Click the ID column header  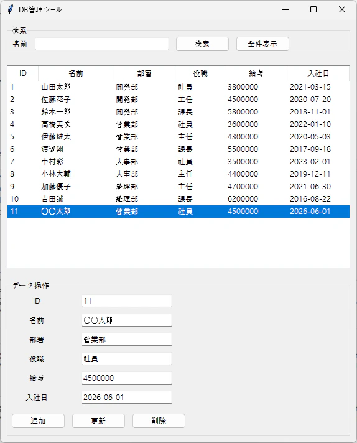click(23, 73)
